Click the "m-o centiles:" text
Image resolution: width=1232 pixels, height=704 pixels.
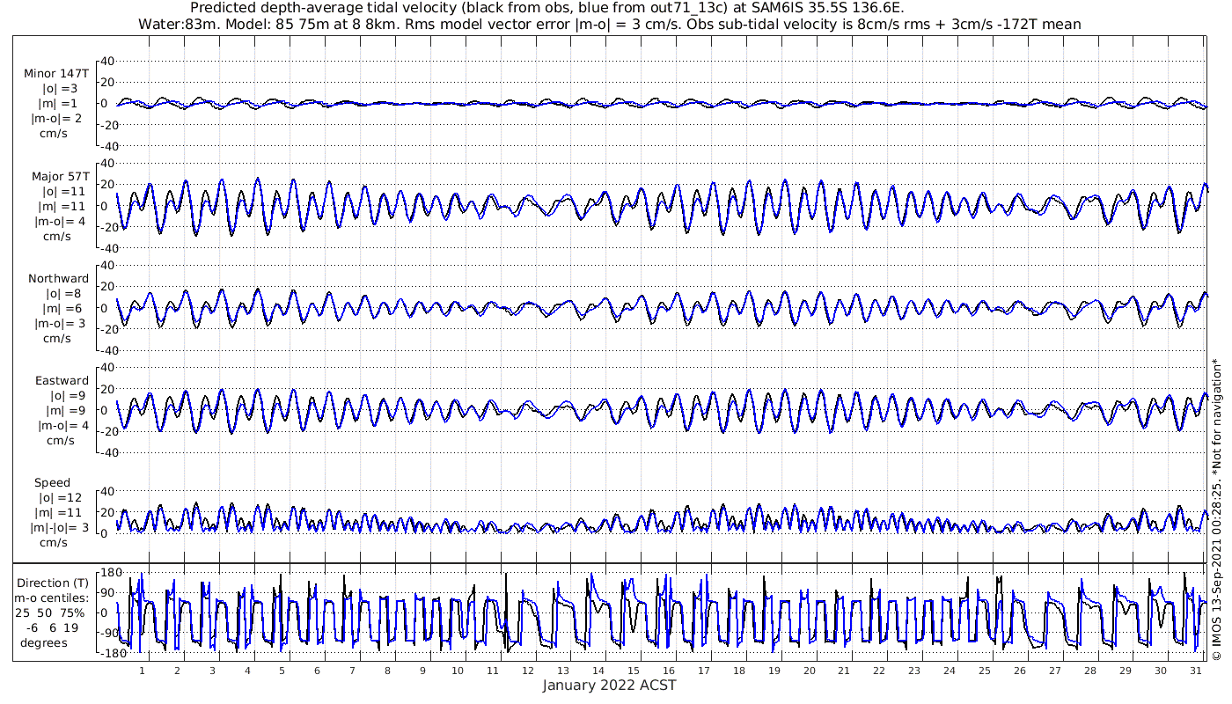tap(54, 598)
